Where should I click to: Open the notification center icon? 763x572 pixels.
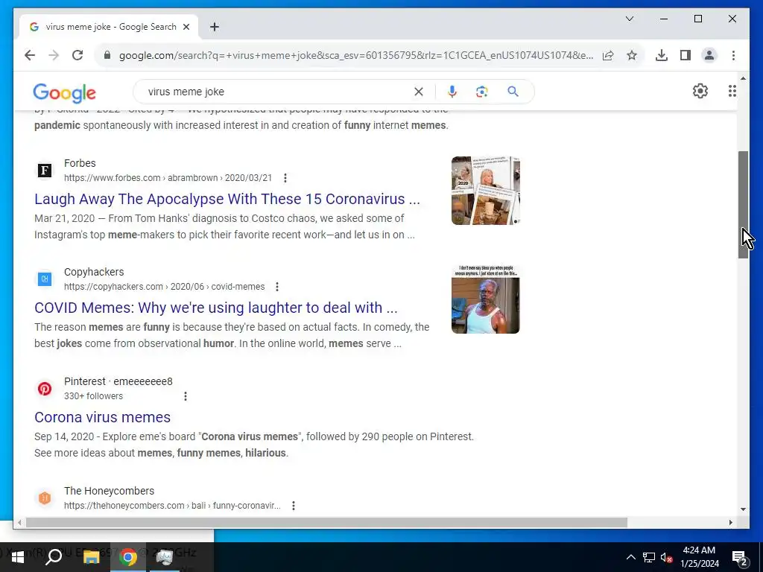740,558
